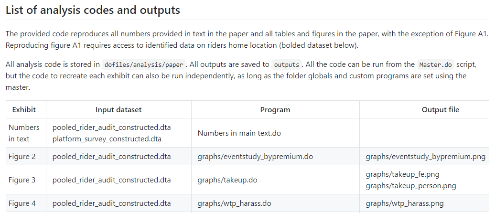Select the Exhibit column header
Viewport: 495px width, 213px height.
[x=24, y=109]
